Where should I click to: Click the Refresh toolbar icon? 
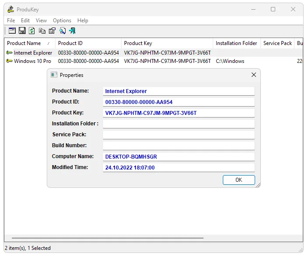pyautogui.click(x=32, y=31)
